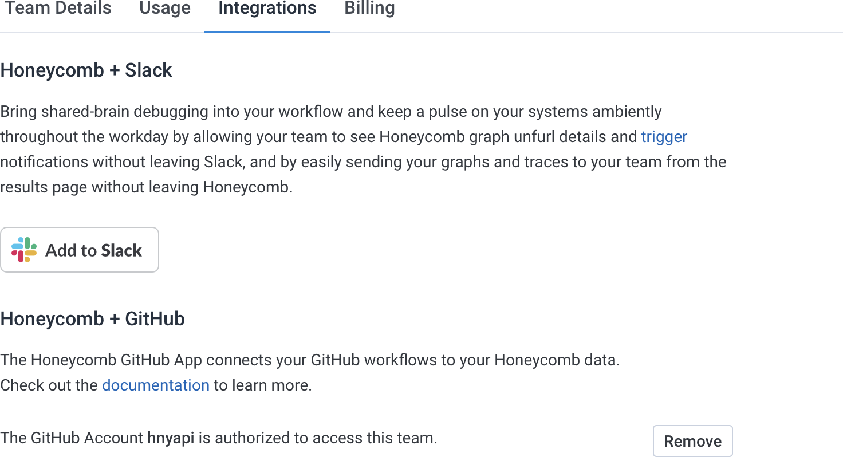The image size is (843, 457).
Task: Follow the trigger hyperlink in the description
Action: point(664,136)
